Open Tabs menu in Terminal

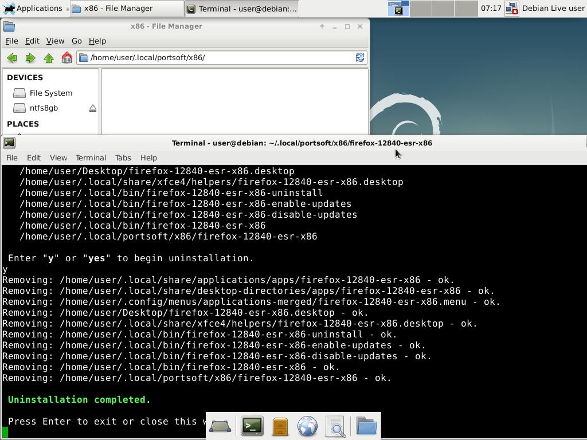point(123,158)
